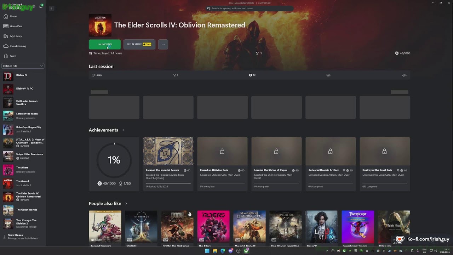Viewport: 453px width, 255px height.
Task: Go back using the back arrow
Action: (x=51, y=8)
